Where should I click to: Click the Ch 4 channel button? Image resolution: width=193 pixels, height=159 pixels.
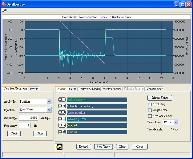pyautogui.click(x=62, y=119)
